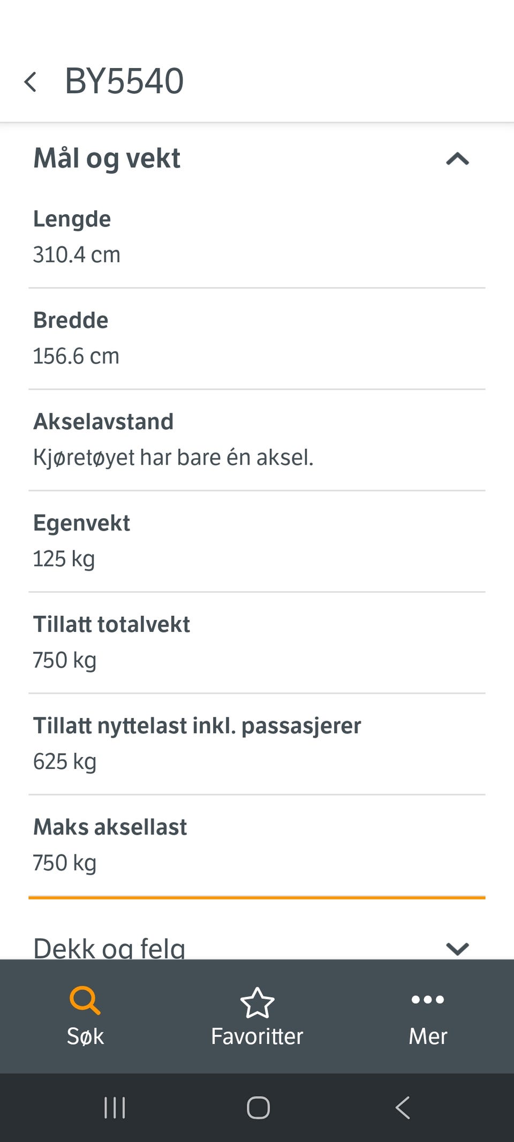The height and width of the screenshot is (1142, 514).
Task: Collapse the Mål og vekt section chevron
Action: (457, 159)
